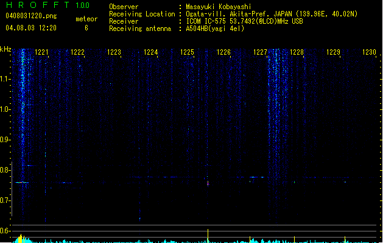Click the 1229 time marker
Viewport: 383px width, 243px height.
pos(333,52)
